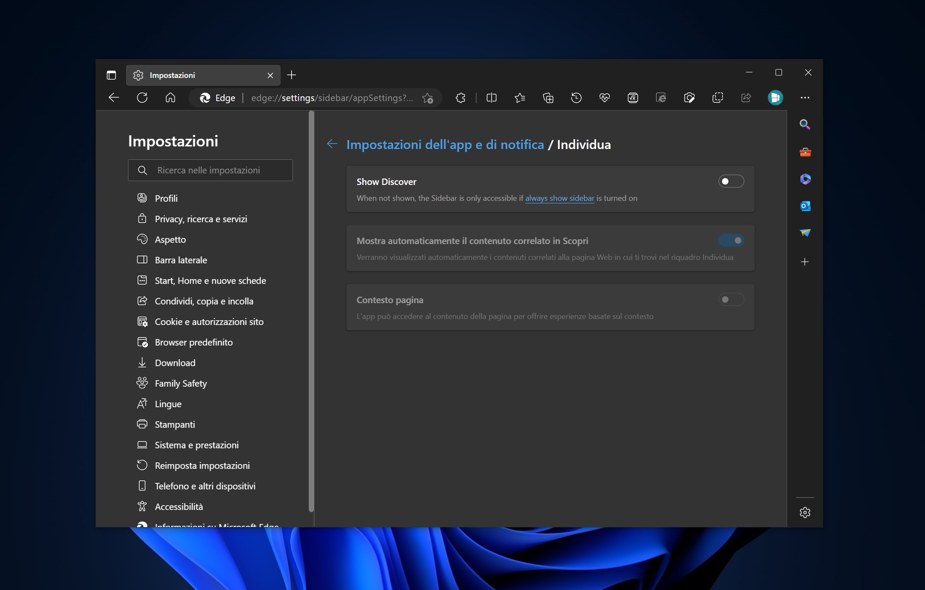Screen dimensions: 925x590
Task: Click the Impostazioni browser tab
Action: click(x=203, y=75)
